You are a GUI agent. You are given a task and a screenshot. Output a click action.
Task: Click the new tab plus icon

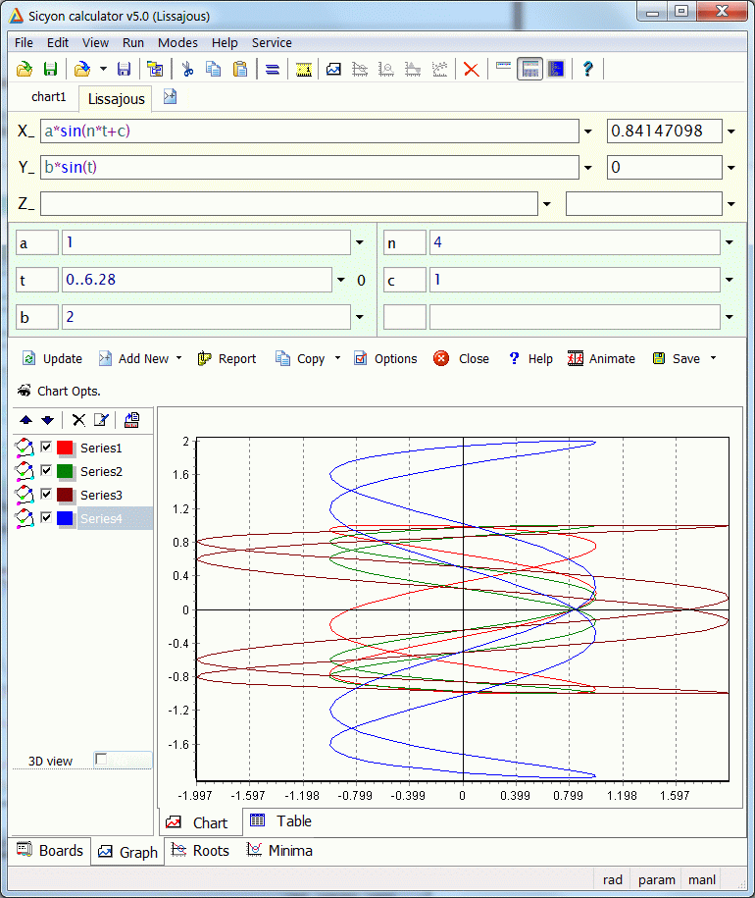[170, 97]
